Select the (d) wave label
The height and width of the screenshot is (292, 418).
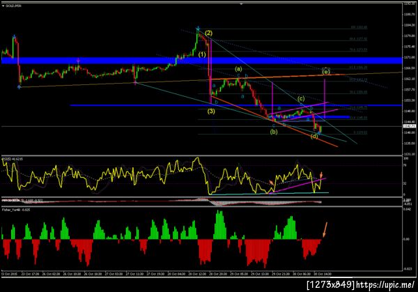314,137
